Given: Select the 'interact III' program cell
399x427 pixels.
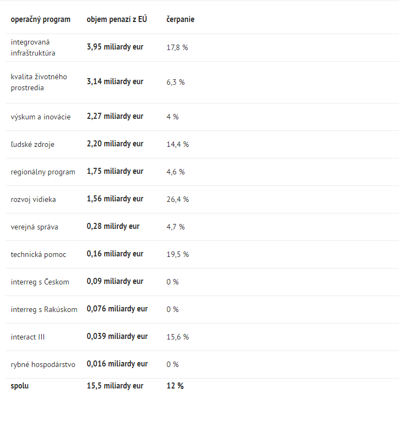Looking at the screenshot, I should coord(28,337).
